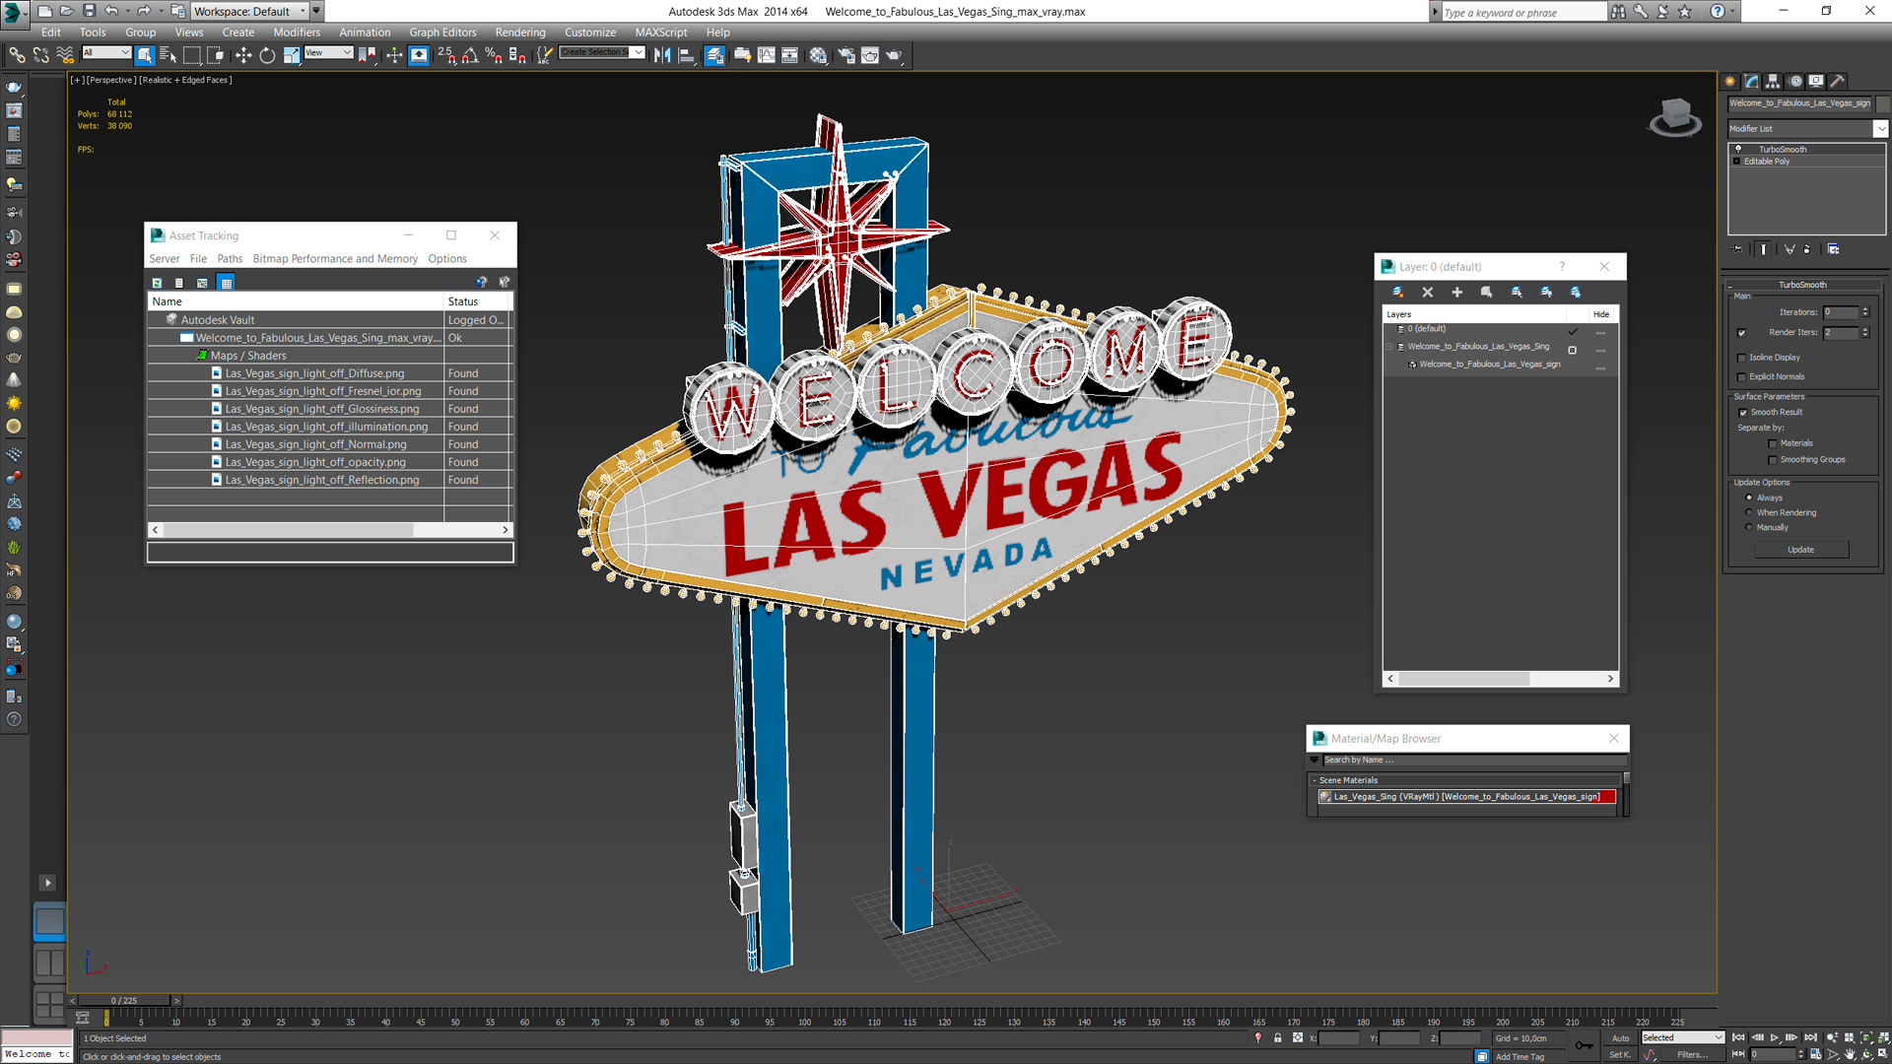Open the MAXScript menu
Image resolution: width=1892 pixels, height=1064 pixels.
coord(660,33)
